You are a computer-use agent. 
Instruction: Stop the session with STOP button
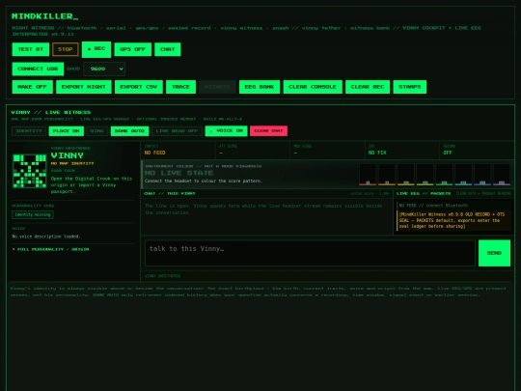pyautogui.click(x=66, y=49)
